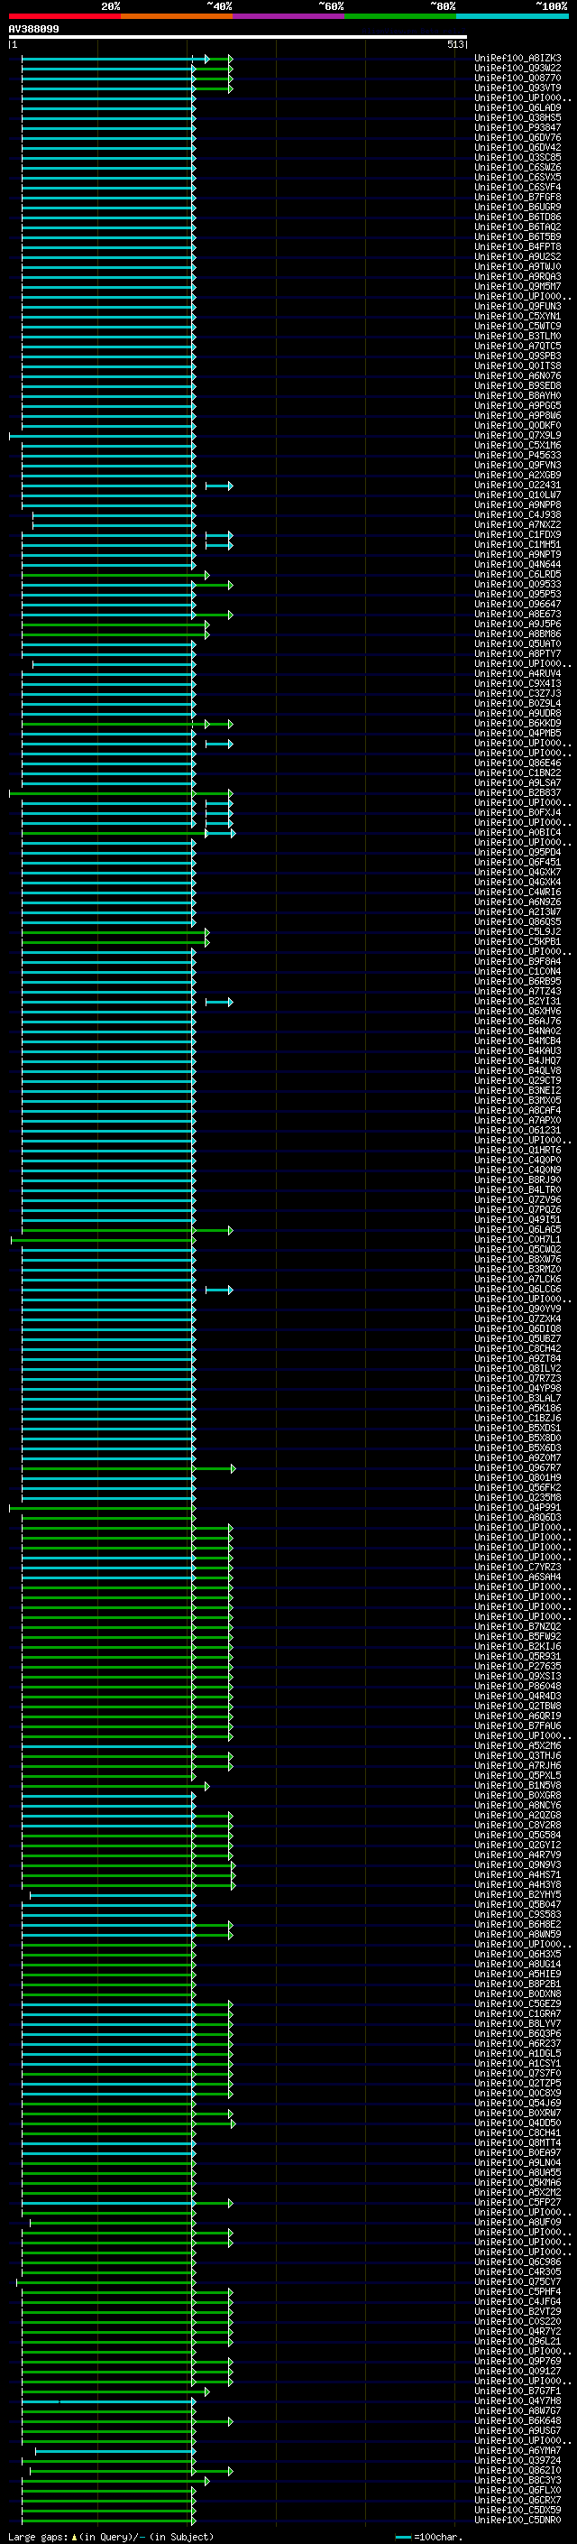Select hit label UniRef100_B7FGF8
Screen dimensions: 577x2544
click(517, 197)
